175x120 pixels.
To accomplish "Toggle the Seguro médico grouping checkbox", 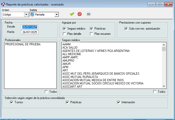I will pyautogui.click(x=65, y=29).
